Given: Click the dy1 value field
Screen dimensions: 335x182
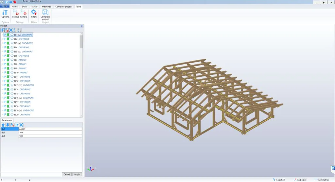Looking at the screenshot, I should coord(50,132).
